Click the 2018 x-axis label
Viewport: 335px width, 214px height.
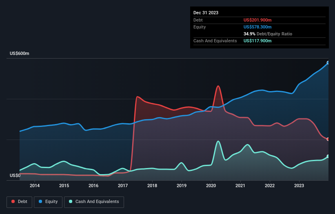[x=152, y=186]
